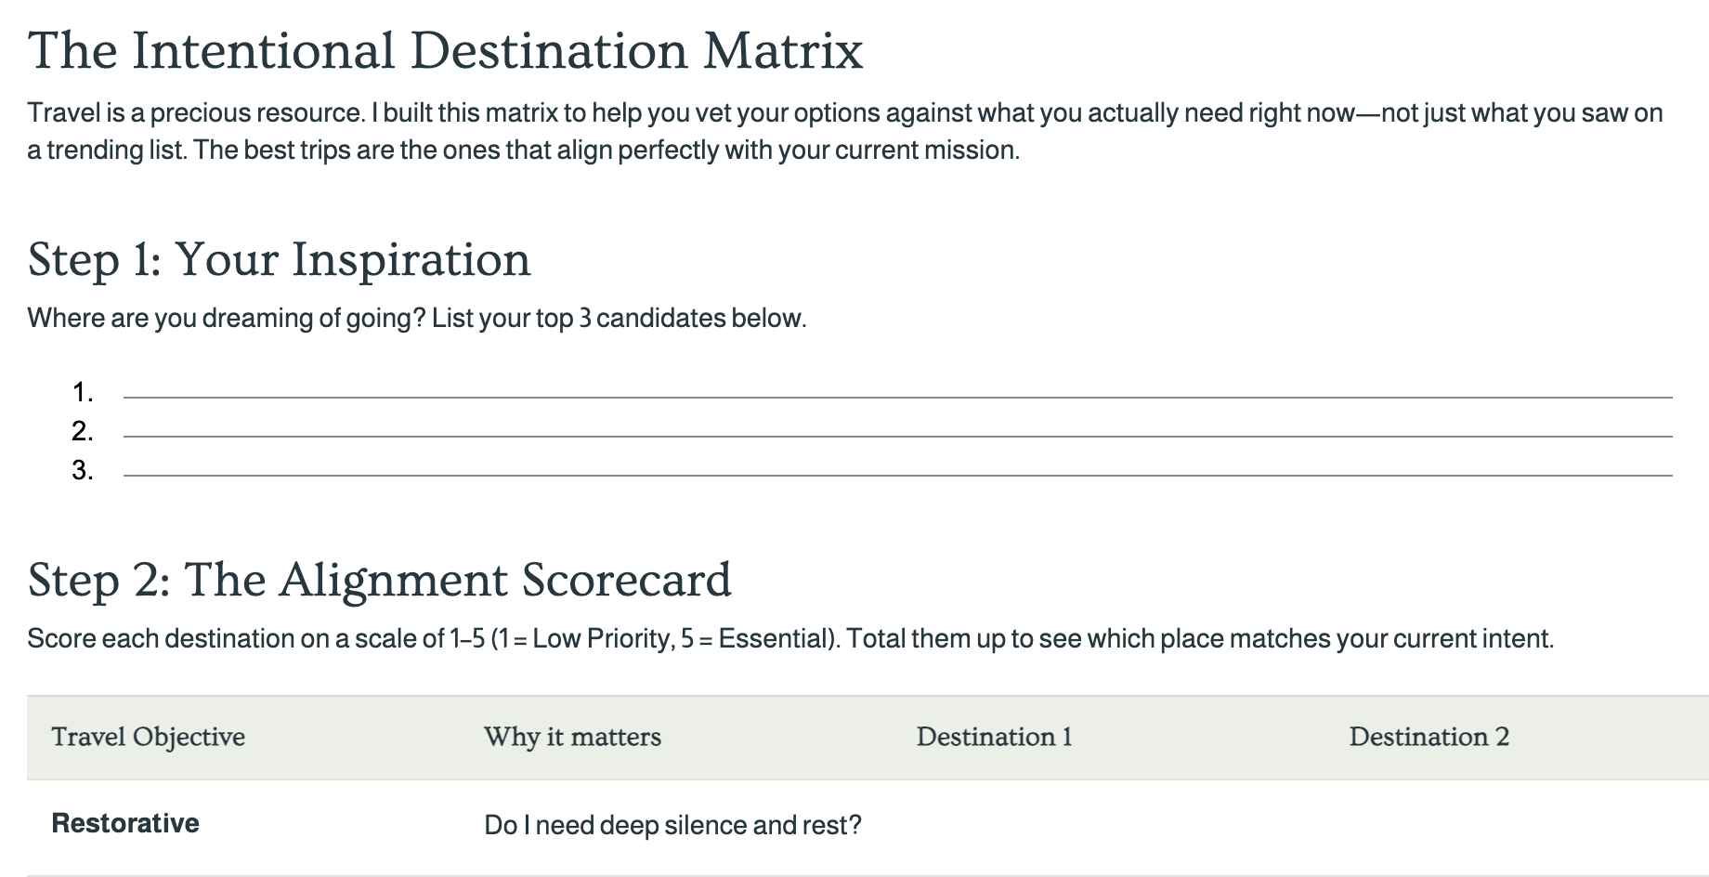Click the Step 2: The Alignment Scorecard heading
The width and height of the screenshot is (1709, 877).
coord(380,581)
